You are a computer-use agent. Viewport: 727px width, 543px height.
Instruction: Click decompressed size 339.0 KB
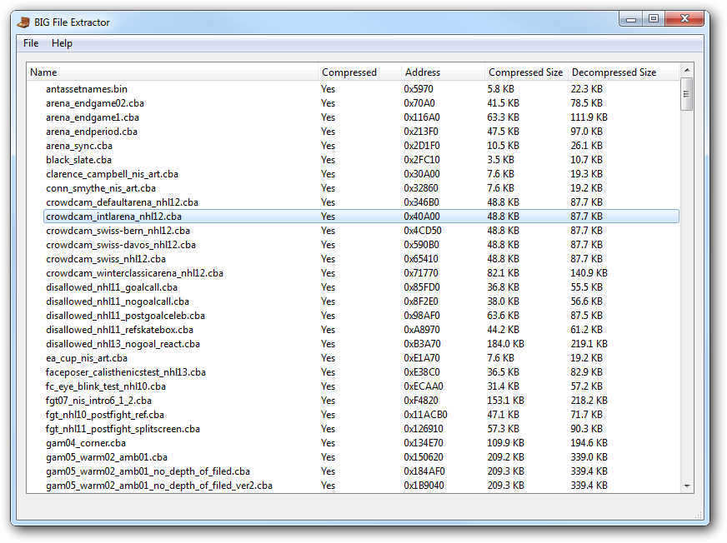coord(589,457)
